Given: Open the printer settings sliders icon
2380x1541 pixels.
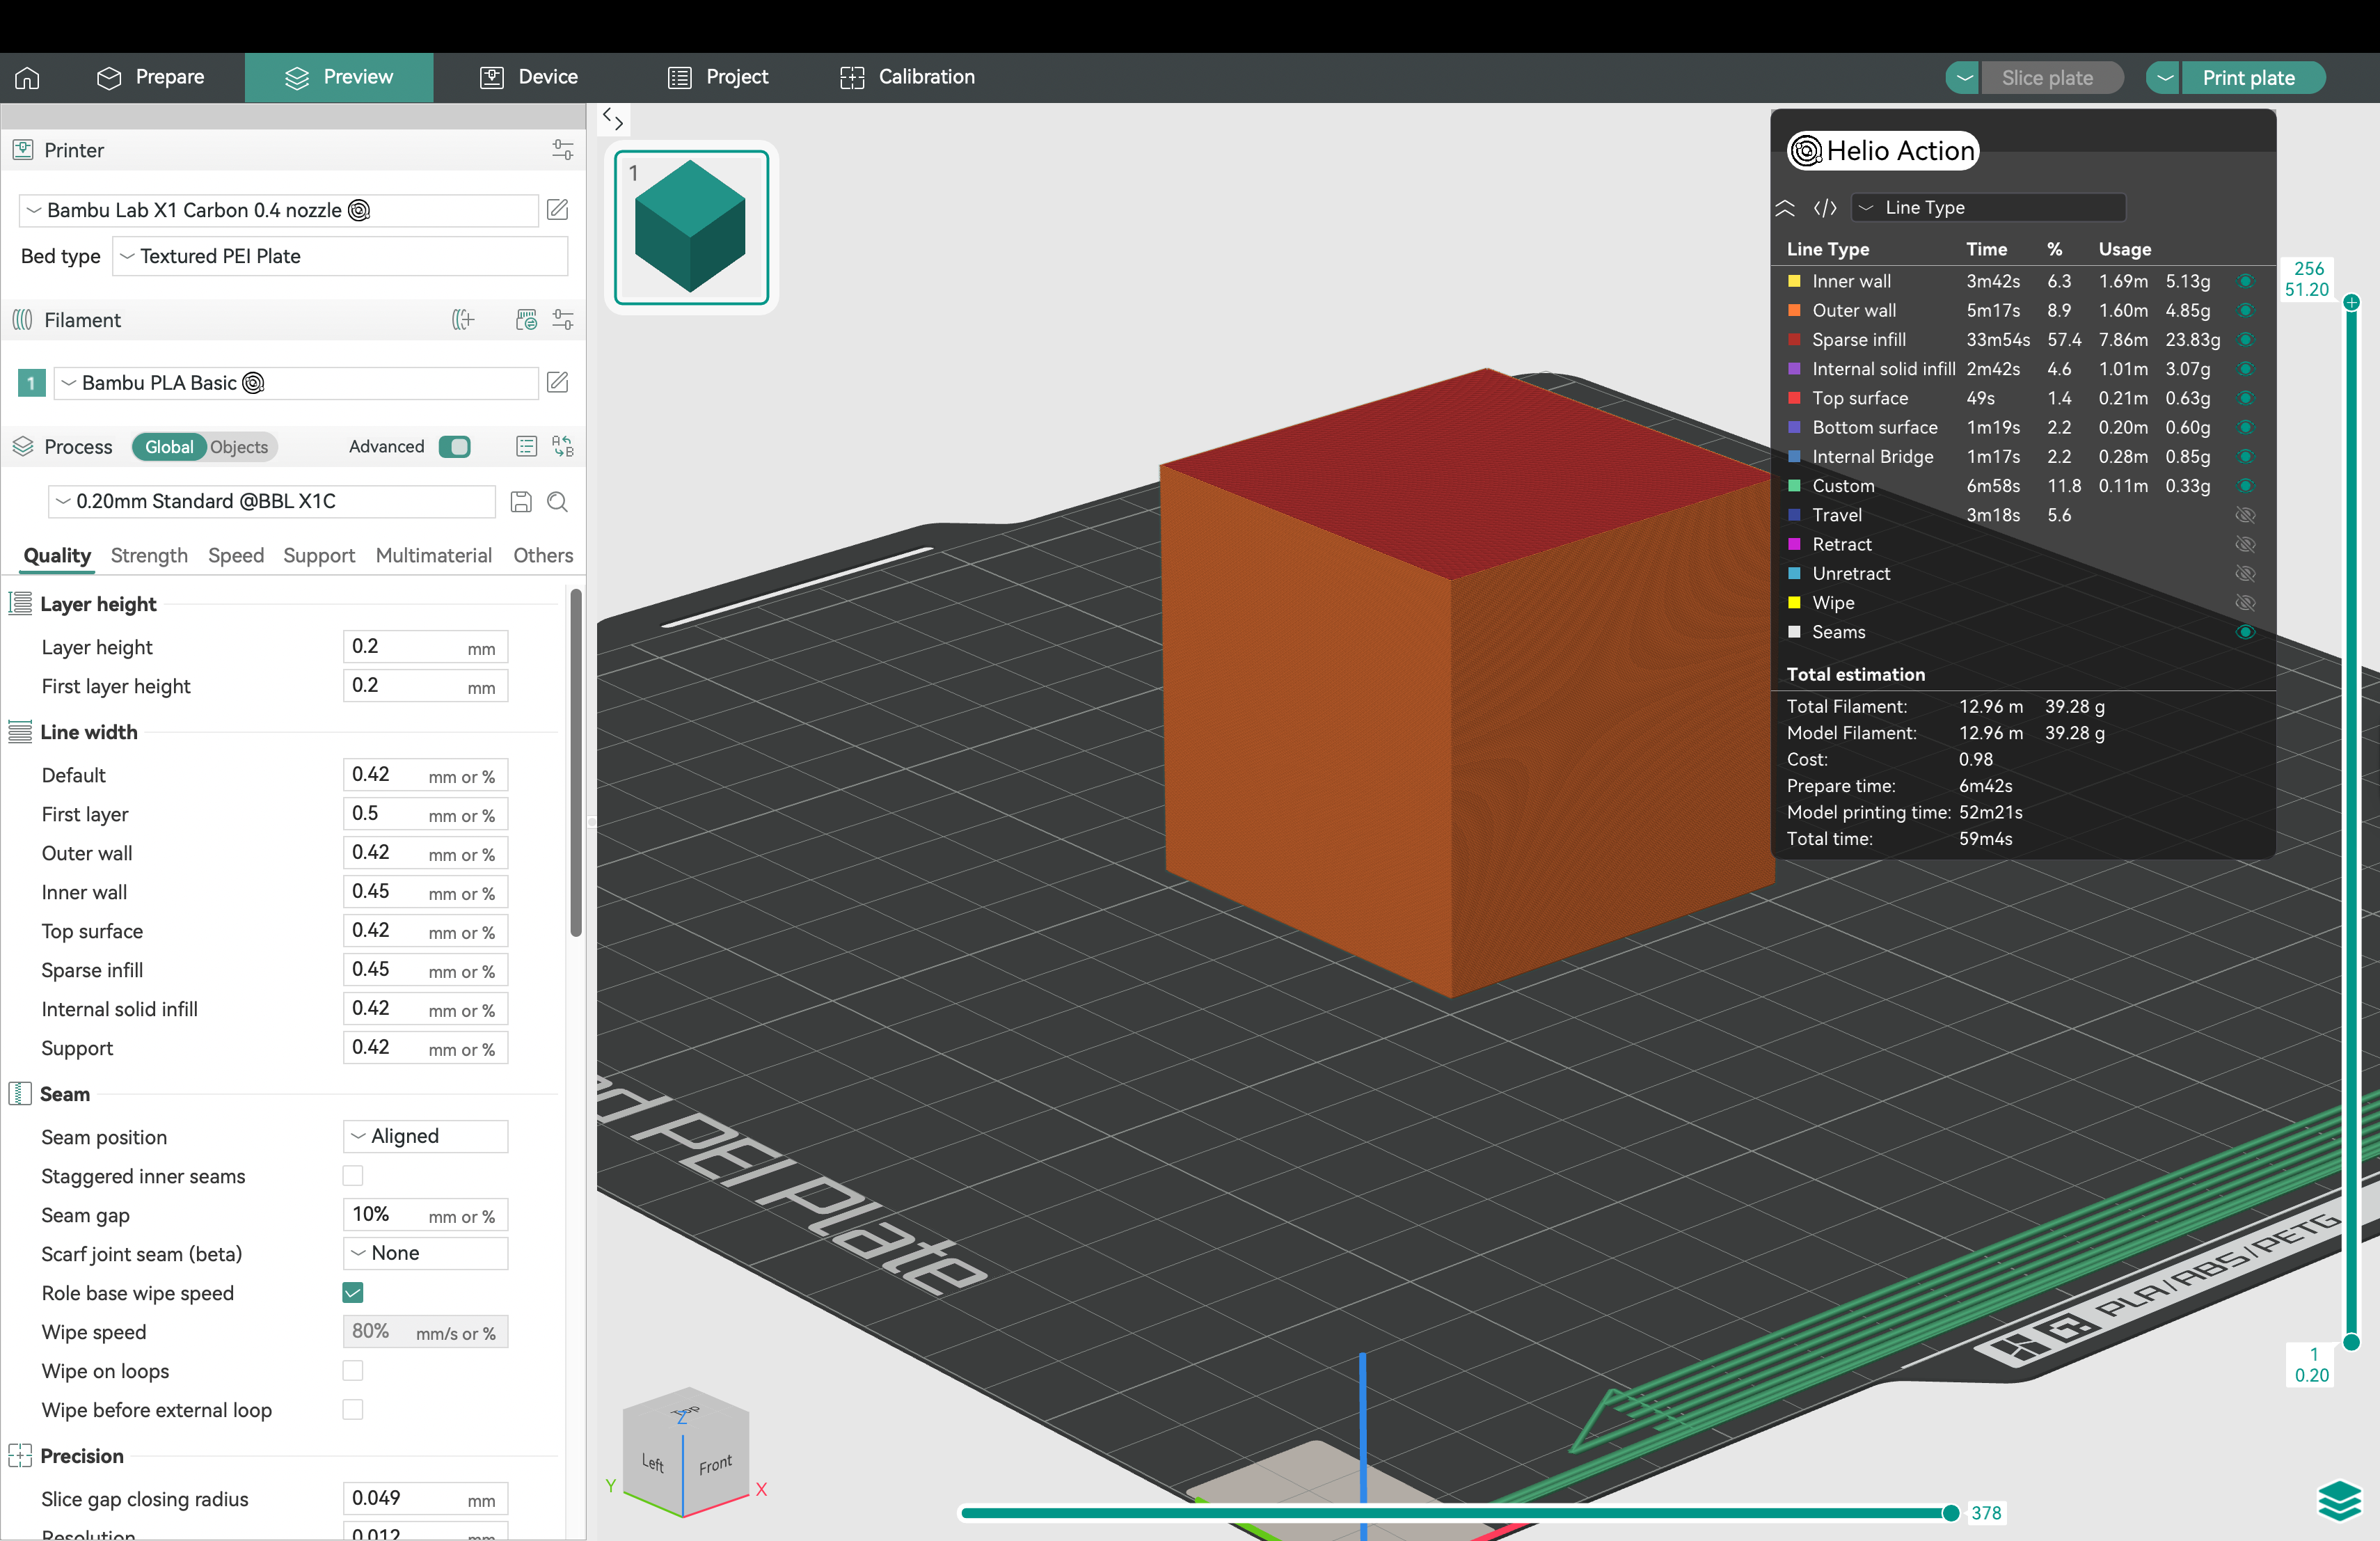Looking at the screenshot, I should 562,150.
